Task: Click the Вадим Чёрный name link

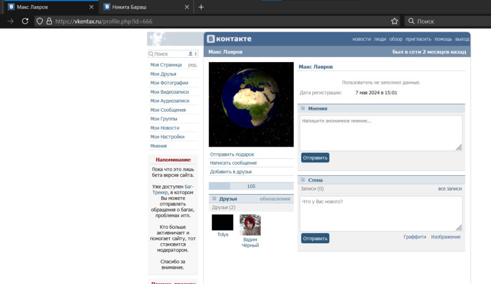Action: point(250,243)
